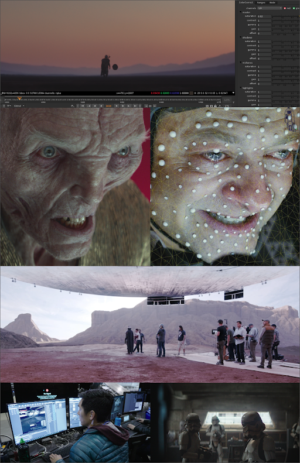This screenshot has height=463, width=300.
Task: Collapse the shadows section
Action: (x=241, y=37)
